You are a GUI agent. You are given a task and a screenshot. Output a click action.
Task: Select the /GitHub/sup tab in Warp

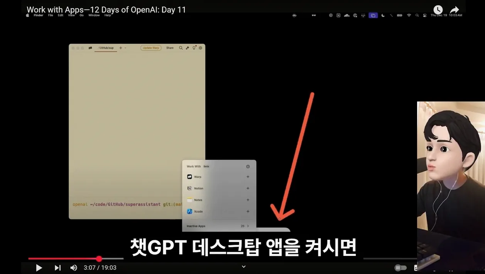(x=106, y=48)
